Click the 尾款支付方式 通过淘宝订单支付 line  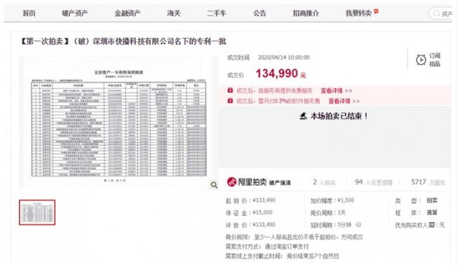coord(267,247)
